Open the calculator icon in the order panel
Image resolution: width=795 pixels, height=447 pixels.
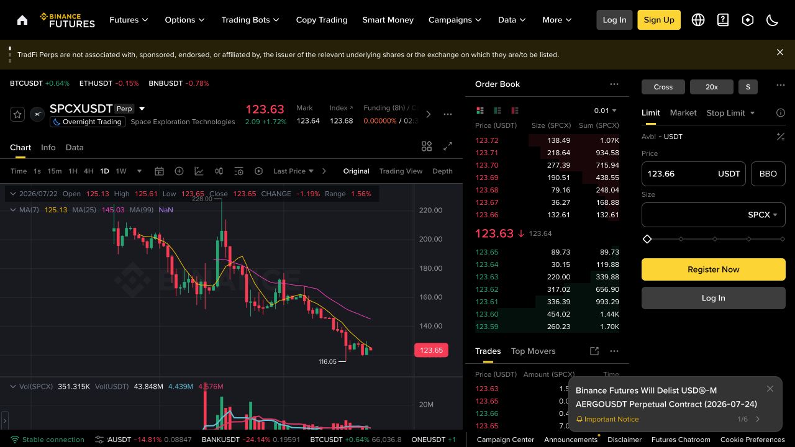pos(781,137)
